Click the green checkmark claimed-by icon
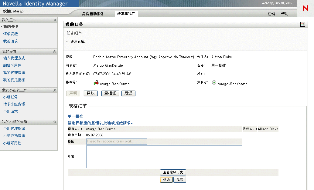Image resolution: width=314 pixels, height=190 pixels. [x=214, y=82]
